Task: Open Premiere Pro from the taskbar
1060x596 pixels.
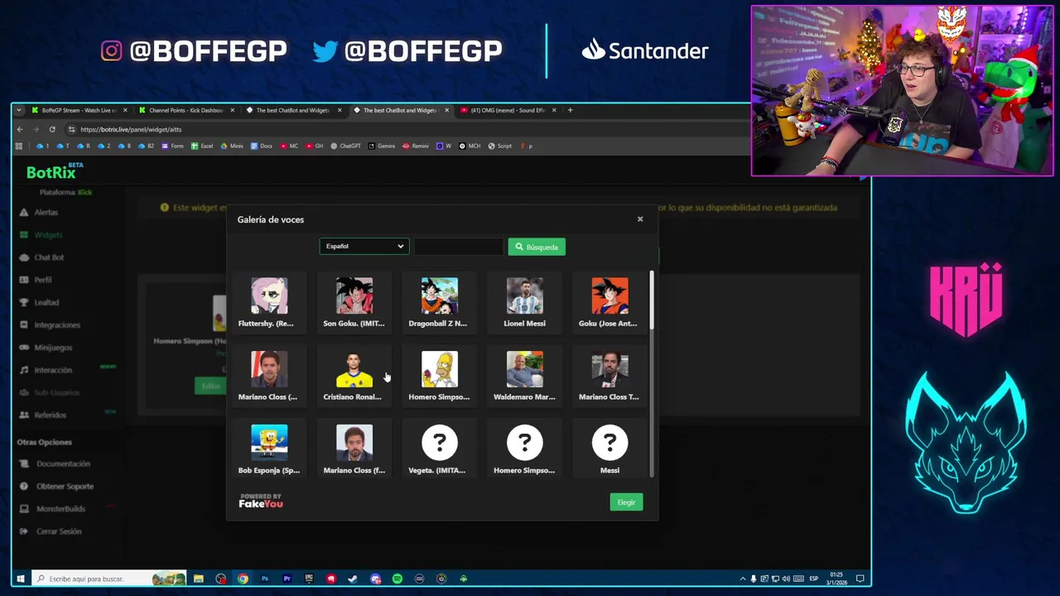Action: point(287,579)
